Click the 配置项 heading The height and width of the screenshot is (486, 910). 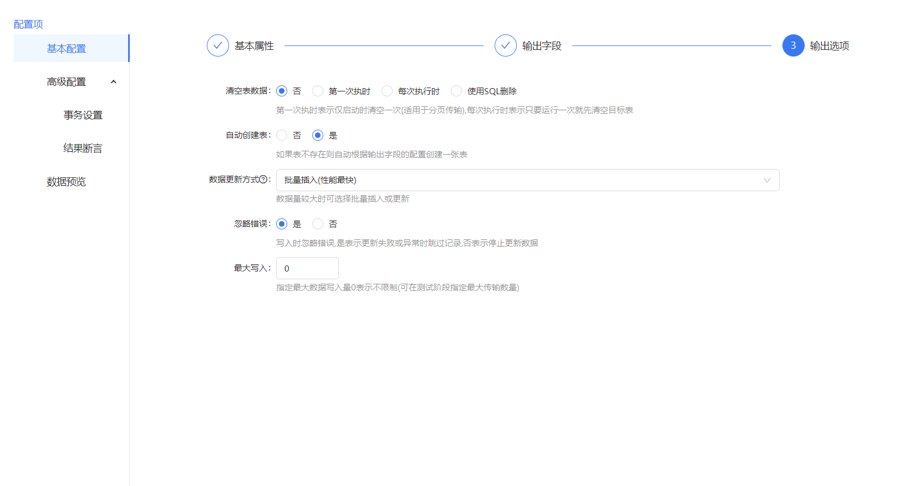(28, 24)
